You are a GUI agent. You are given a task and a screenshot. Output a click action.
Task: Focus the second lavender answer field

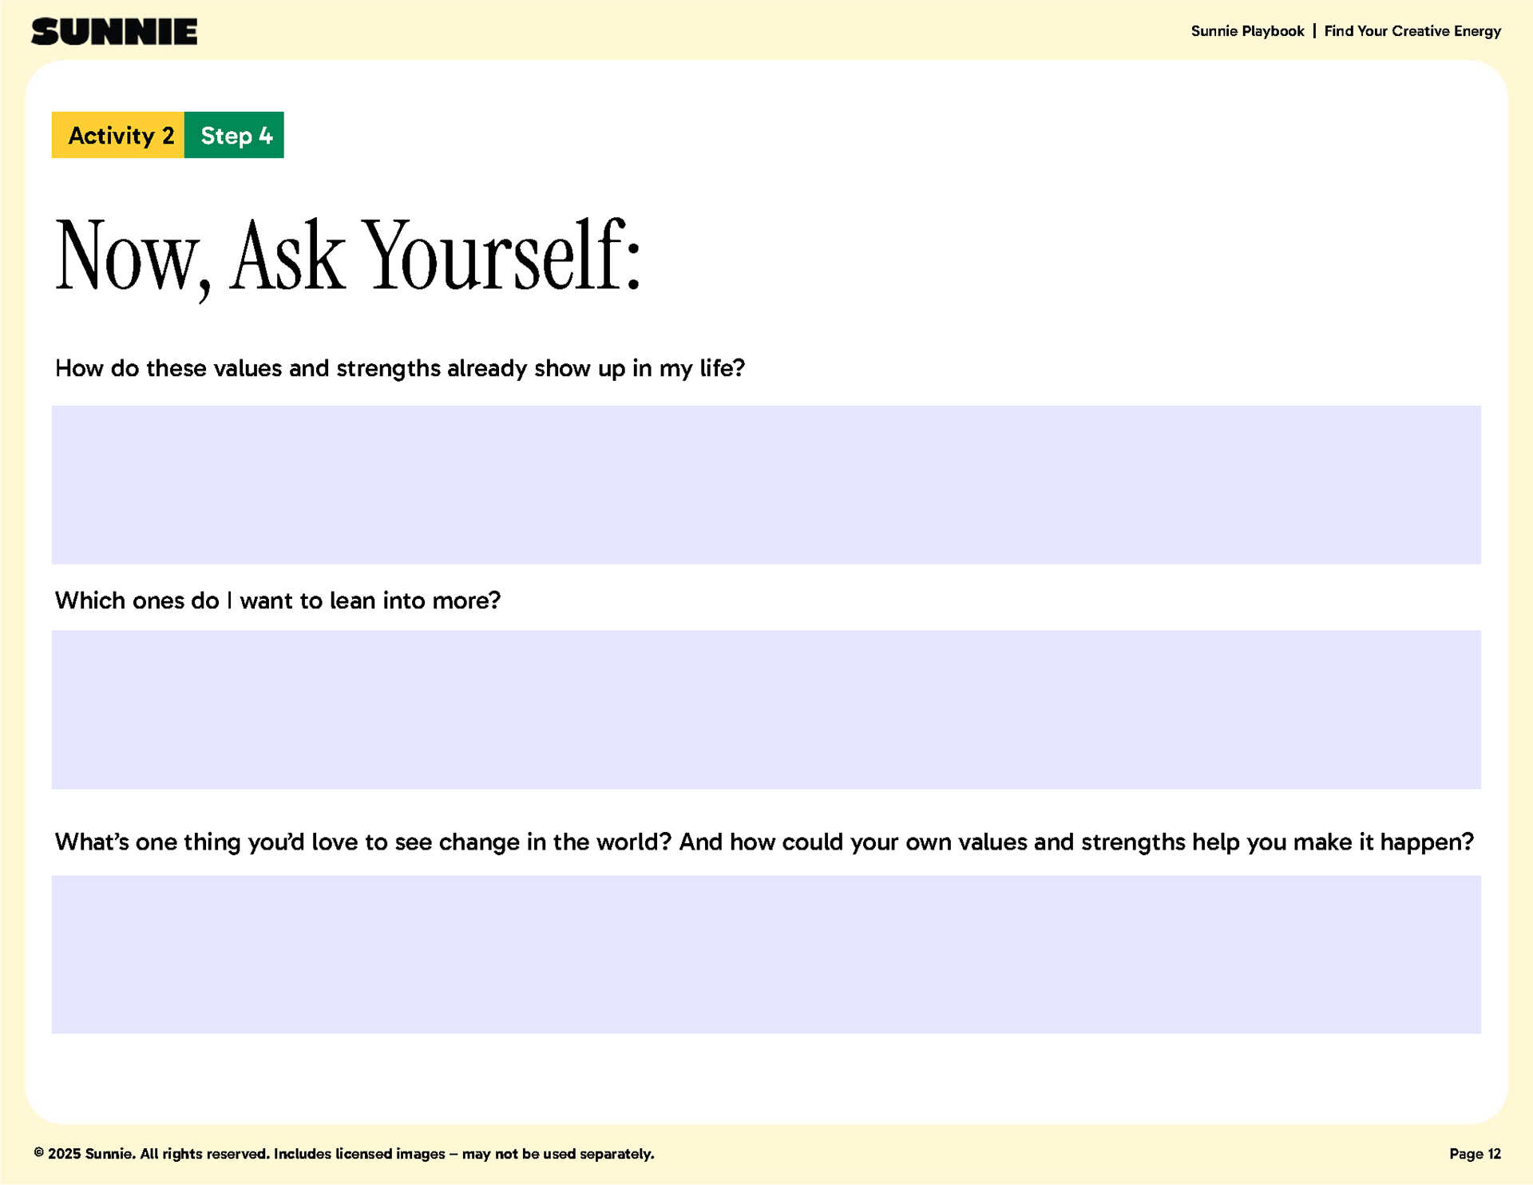click(766, 710)
